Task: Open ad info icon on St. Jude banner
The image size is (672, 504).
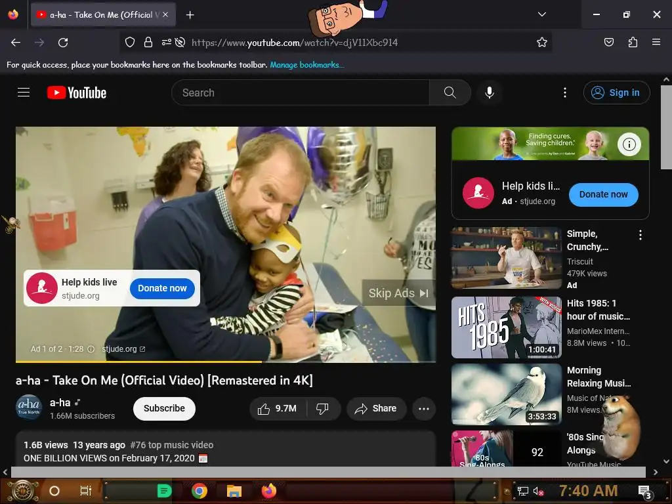Action: pyautogui.click(x=629, y=144)
